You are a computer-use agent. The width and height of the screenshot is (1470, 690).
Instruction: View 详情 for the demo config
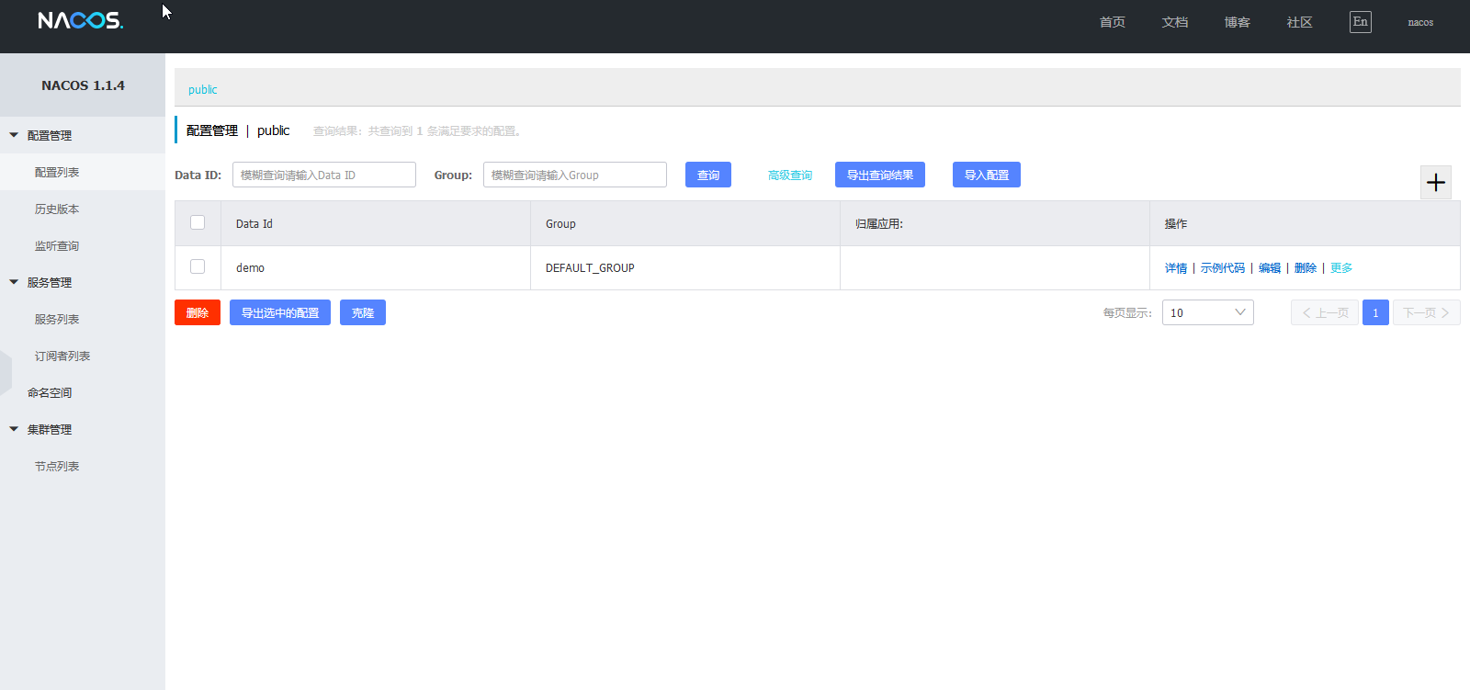(1176, 268)
